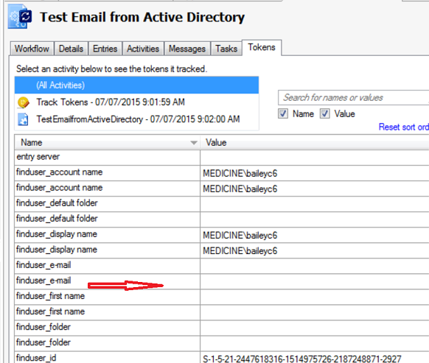The image size is (429, 363).
Task: Select the finduser_id token row
Action: coord(222,358)
